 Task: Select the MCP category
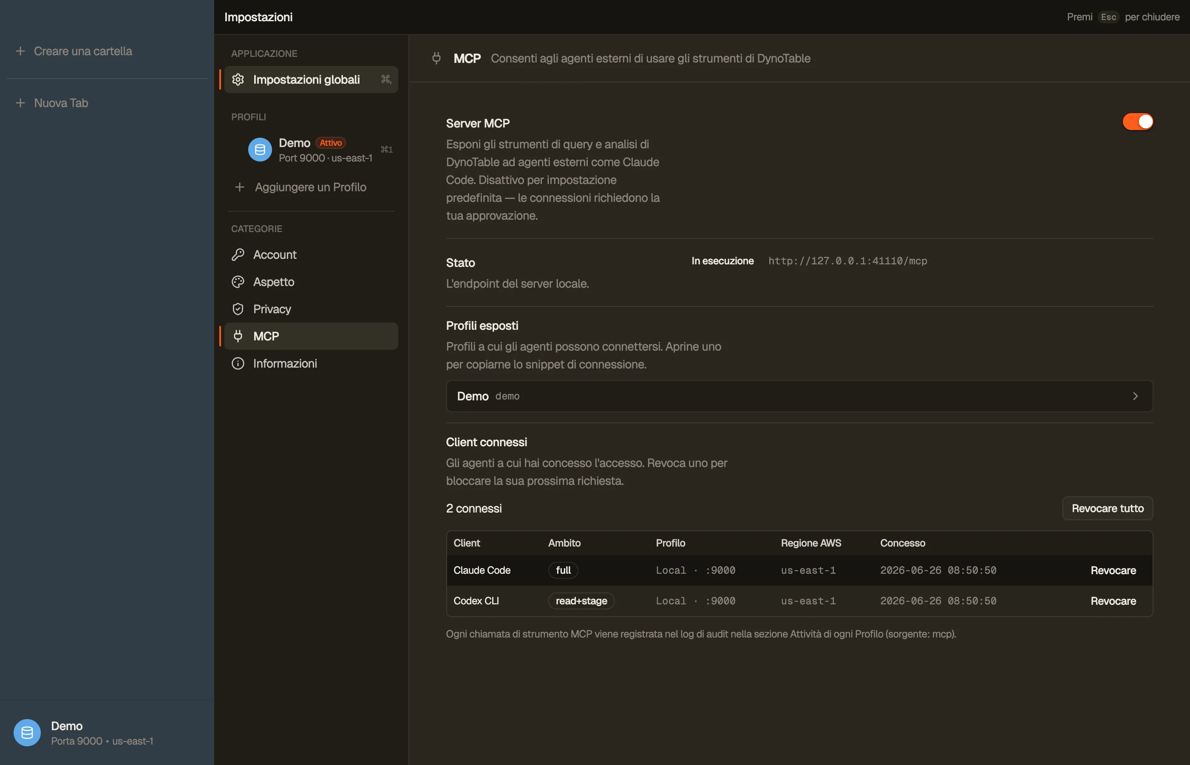pos(311,336)
